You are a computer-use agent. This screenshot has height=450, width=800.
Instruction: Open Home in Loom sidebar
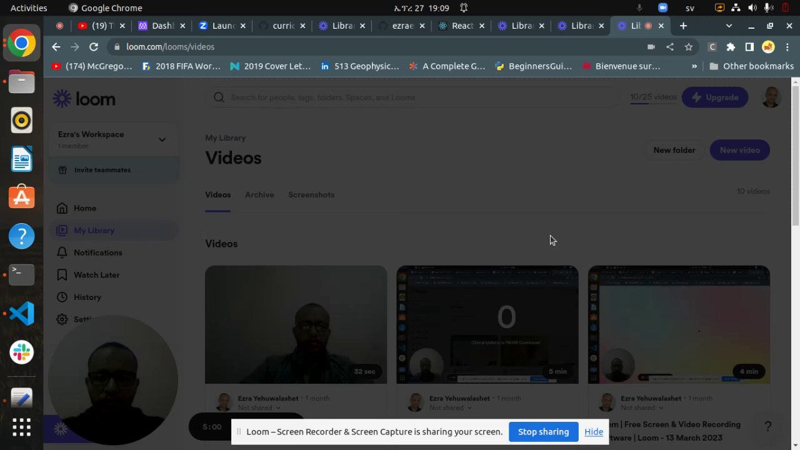(85, 208)
